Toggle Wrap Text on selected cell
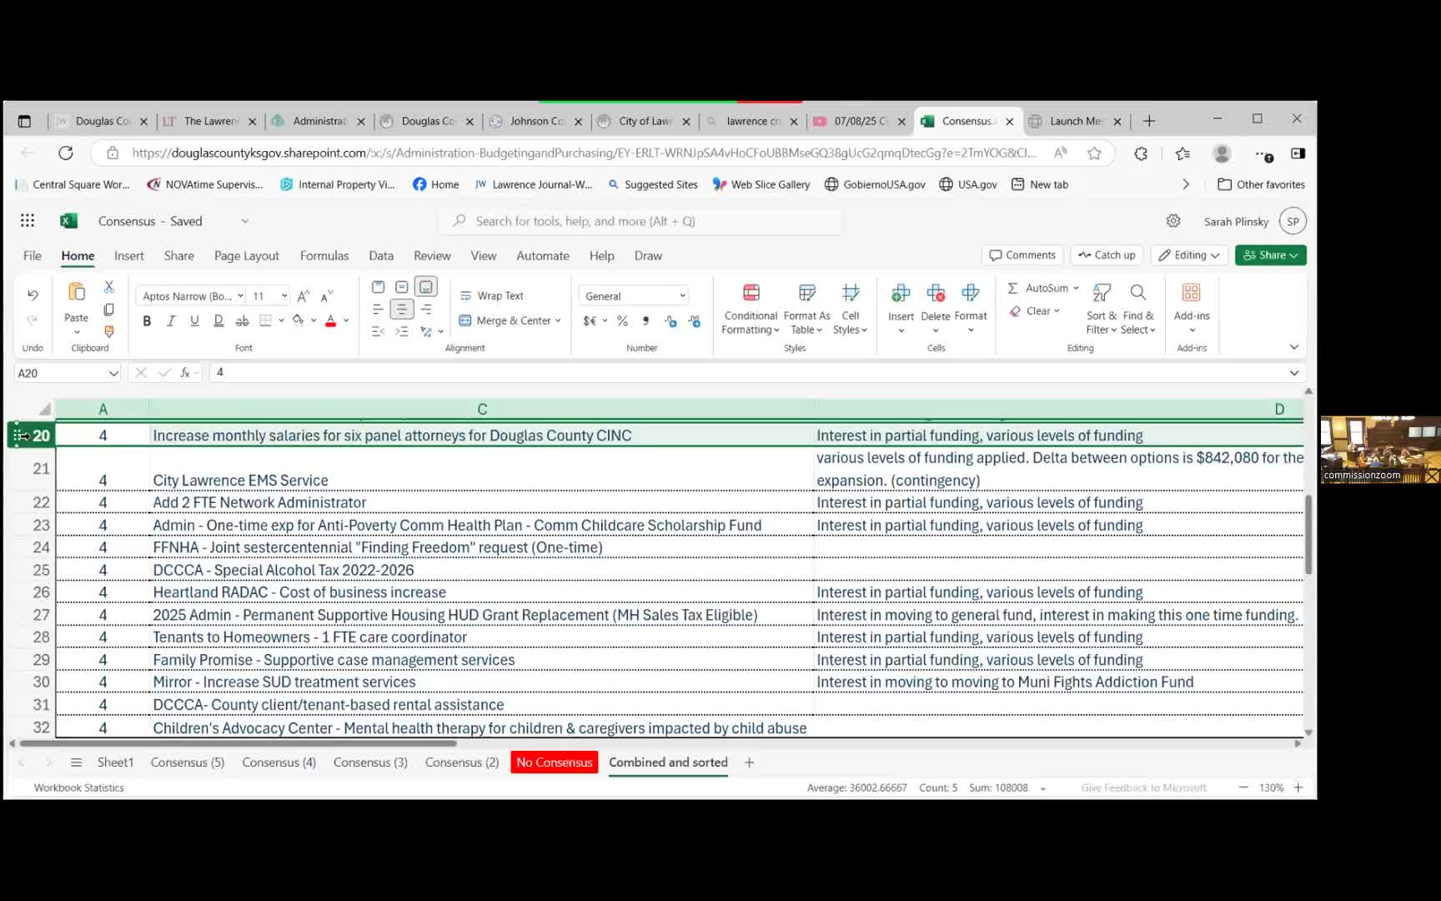1441x901 pixels. coord(492,296)
